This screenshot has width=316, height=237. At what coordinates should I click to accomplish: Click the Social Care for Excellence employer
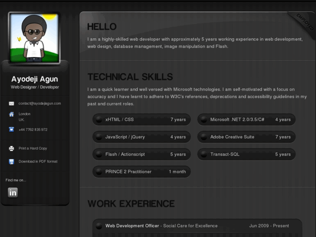click(190, 226)
